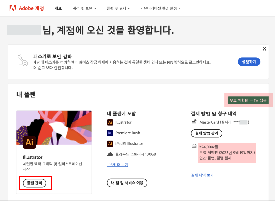This screenshot has height=201, width=275.
Task: Click the 패스키로 보안 강화 heading
Action: 53,56
